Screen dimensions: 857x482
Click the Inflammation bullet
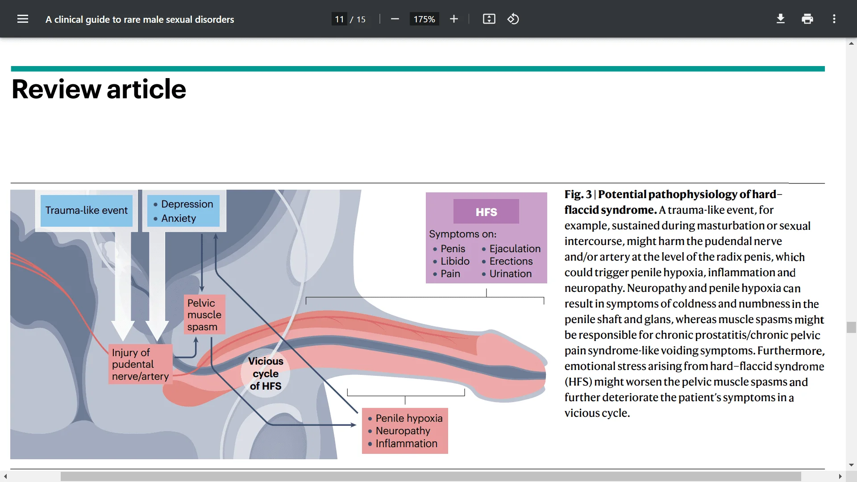tap(406, 443)
